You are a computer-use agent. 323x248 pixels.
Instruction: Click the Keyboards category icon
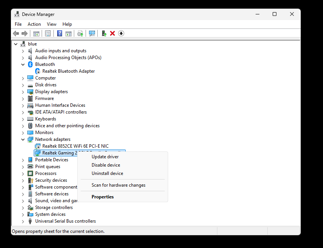30,119
